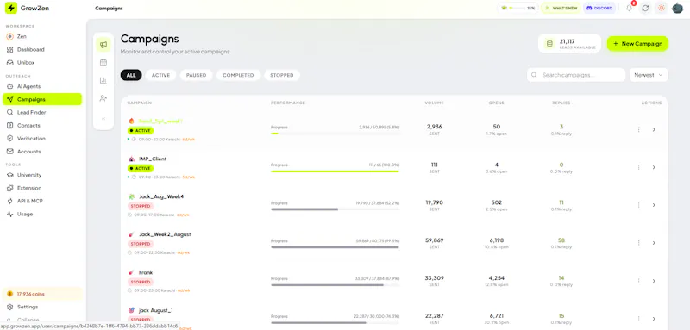Open the user-remove blocklist icon
Viewport: 690px width, 330px height.
(103, 98)
